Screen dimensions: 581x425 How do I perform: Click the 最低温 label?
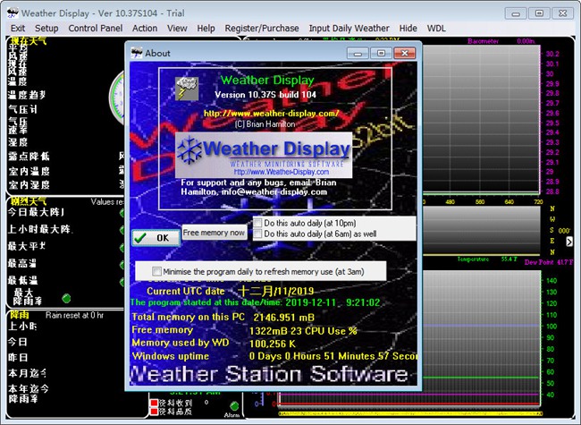(22, 280)
